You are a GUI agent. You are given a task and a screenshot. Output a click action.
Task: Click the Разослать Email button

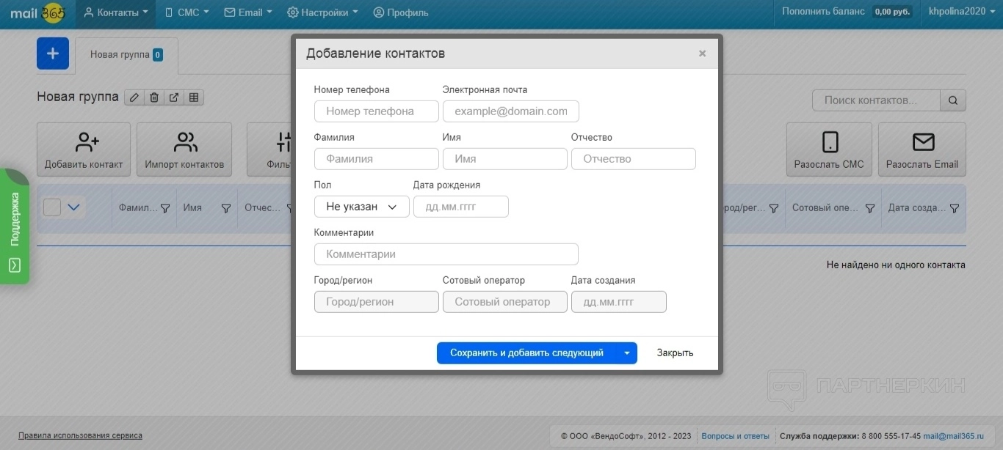[922, 150]
